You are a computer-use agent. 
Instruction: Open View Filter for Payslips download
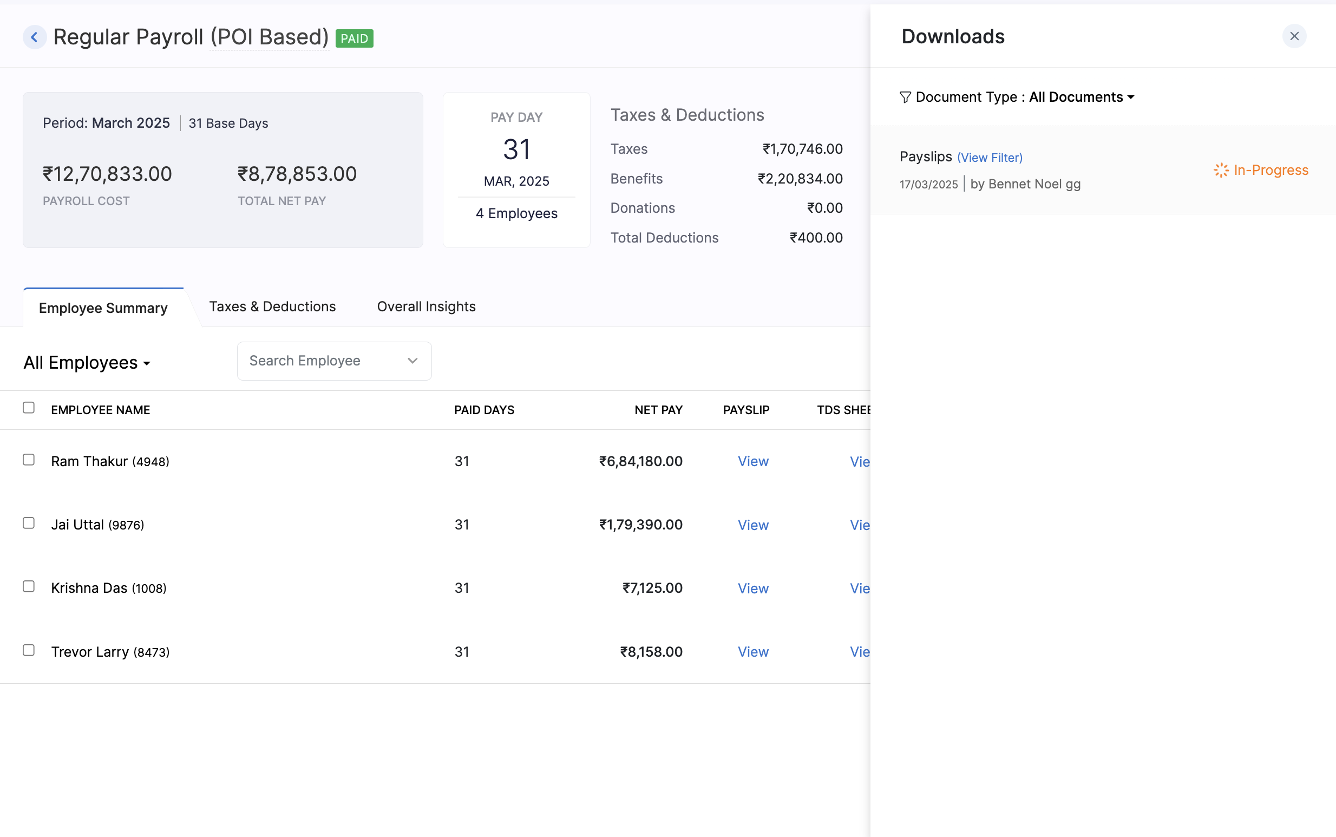coord(990,157)
